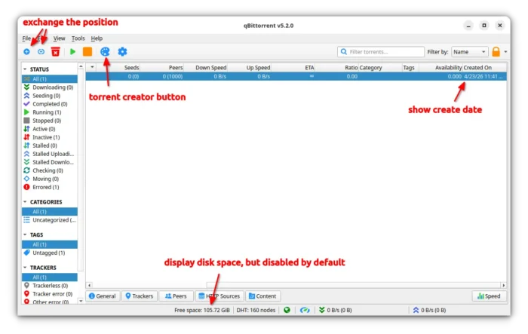This screenshot has height=334, width=528.
Task: Select Untagged (1) tag filter
Action: [50, 253]
